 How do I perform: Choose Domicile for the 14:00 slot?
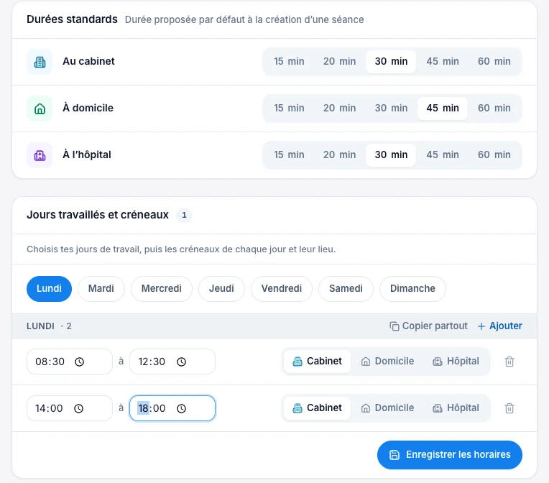click(x=387, y=408)
